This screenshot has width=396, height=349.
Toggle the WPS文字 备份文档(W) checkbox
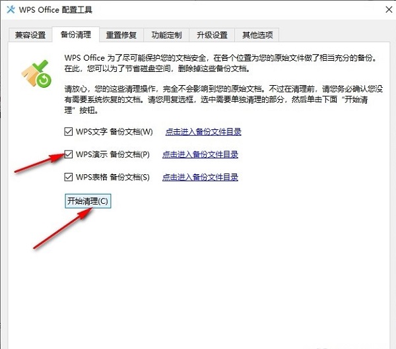[x=69, y=131]
